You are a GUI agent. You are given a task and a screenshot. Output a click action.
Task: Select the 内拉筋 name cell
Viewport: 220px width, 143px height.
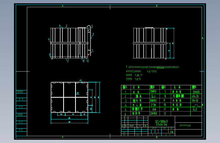click(x=177, y=101)
